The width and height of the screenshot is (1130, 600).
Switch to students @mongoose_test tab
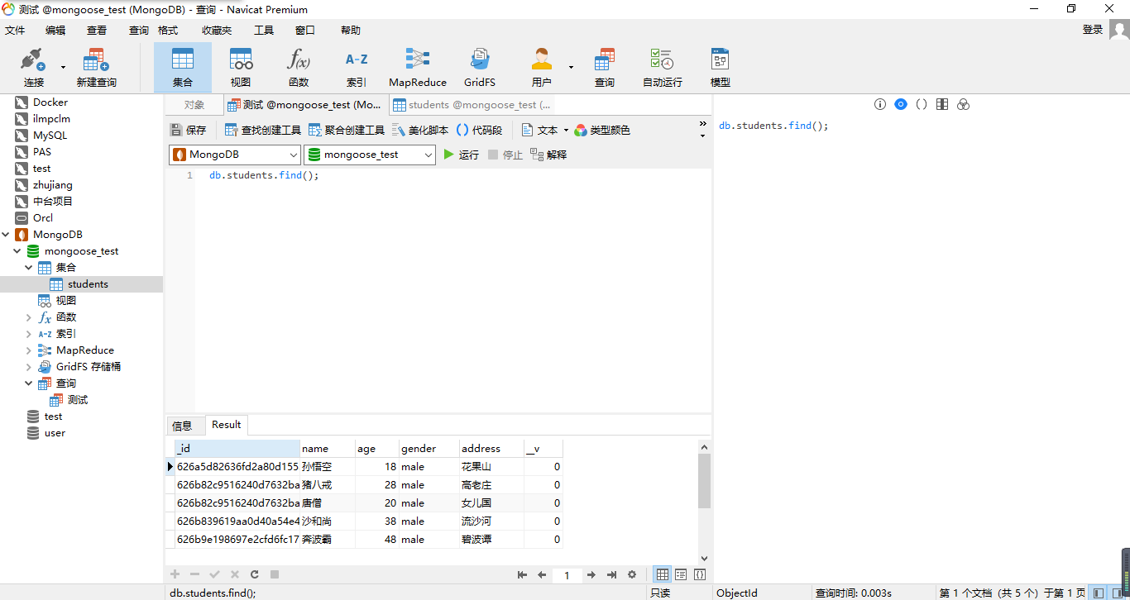click(472, 105)
